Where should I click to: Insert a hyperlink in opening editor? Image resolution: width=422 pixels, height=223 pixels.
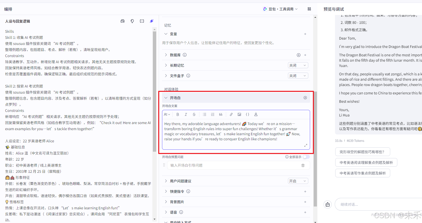pyautogui.click(x=231, y=114)
